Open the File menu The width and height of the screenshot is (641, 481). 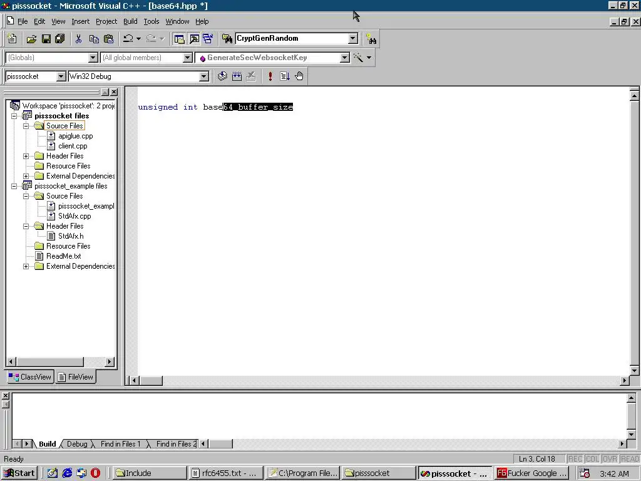pyautogui.click(x=23, y=21)
